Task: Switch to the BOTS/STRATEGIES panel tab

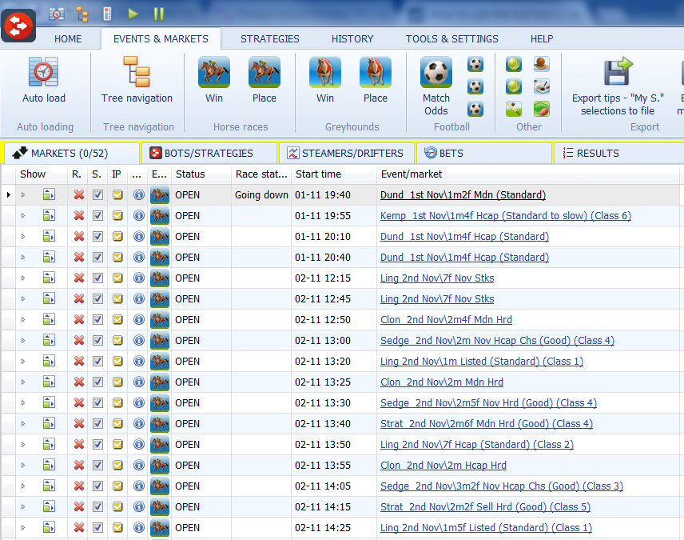Action: [208, 154]
